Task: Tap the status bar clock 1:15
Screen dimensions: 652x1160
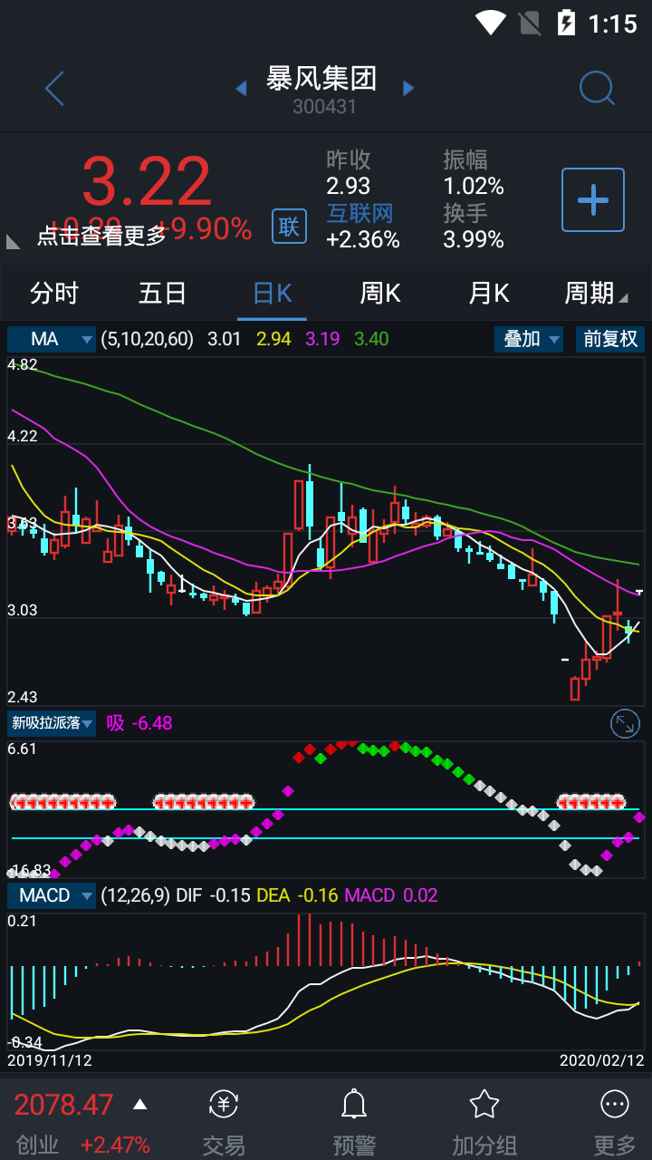Action: 613,24
